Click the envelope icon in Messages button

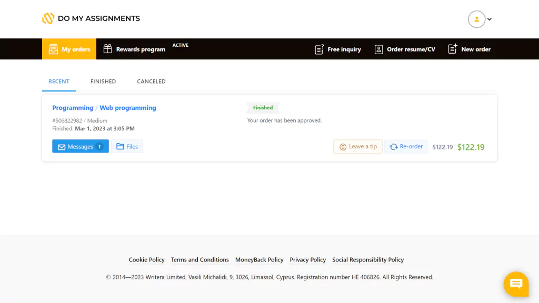pos(62,147)
